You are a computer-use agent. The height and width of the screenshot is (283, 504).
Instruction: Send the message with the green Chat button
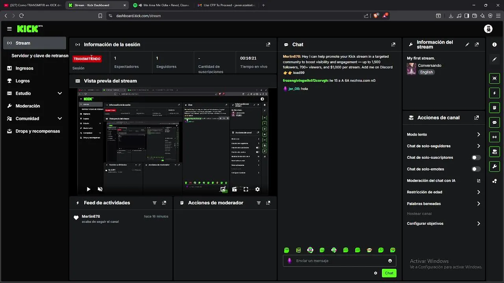pos(389,273)
